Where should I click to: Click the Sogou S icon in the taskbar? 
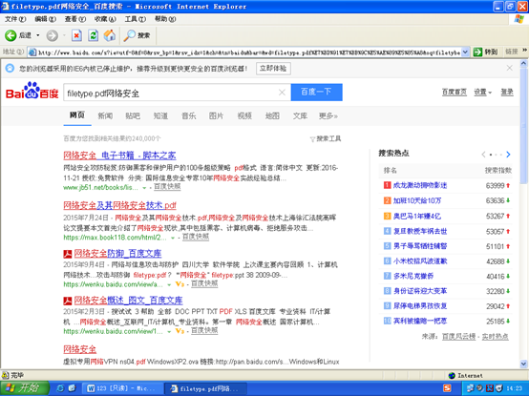[447, 388]
